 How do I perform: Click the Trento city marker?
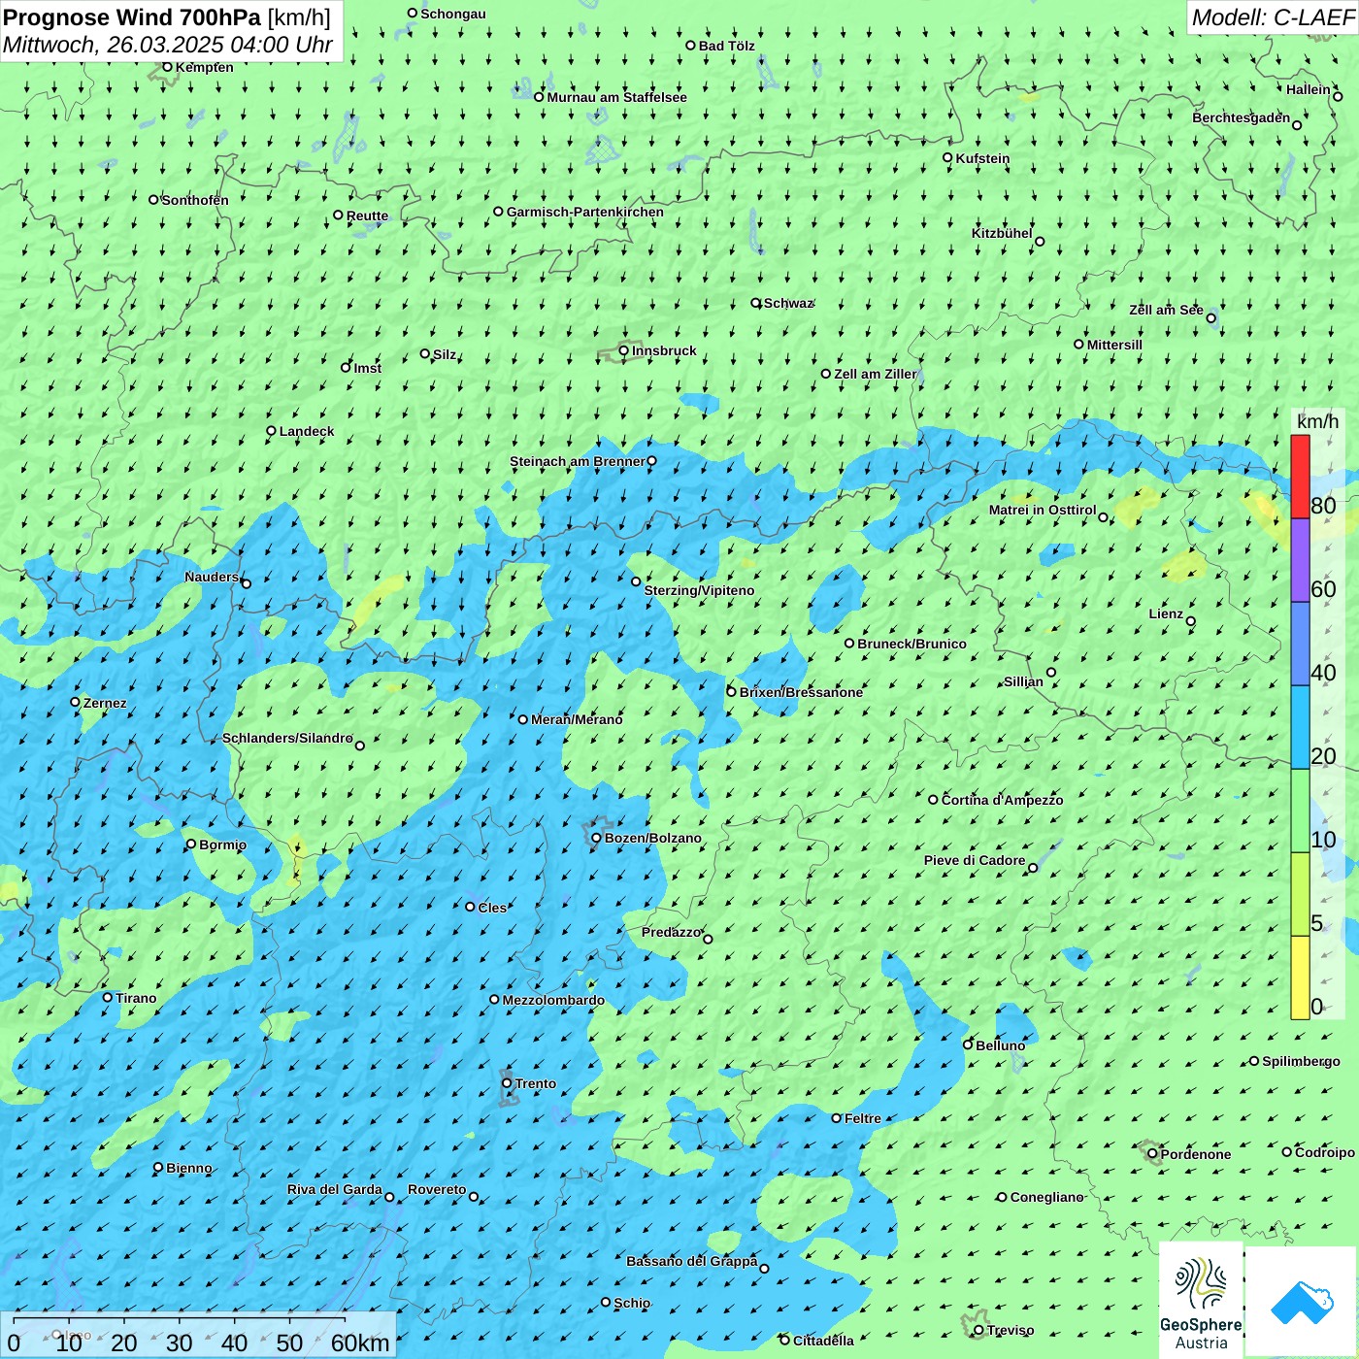click(x=507, y=1083)
